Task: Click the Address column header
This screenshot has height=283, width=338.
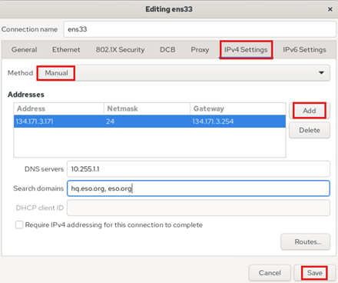Action: pyautogui.click(x=59, y=108)
